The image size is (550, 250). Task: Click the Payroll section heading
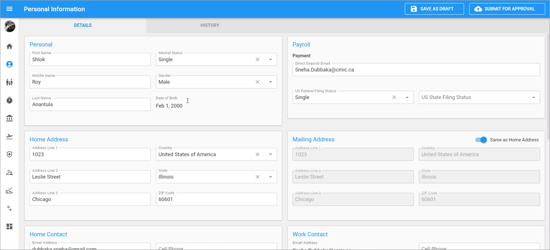[x=301, y=44]
